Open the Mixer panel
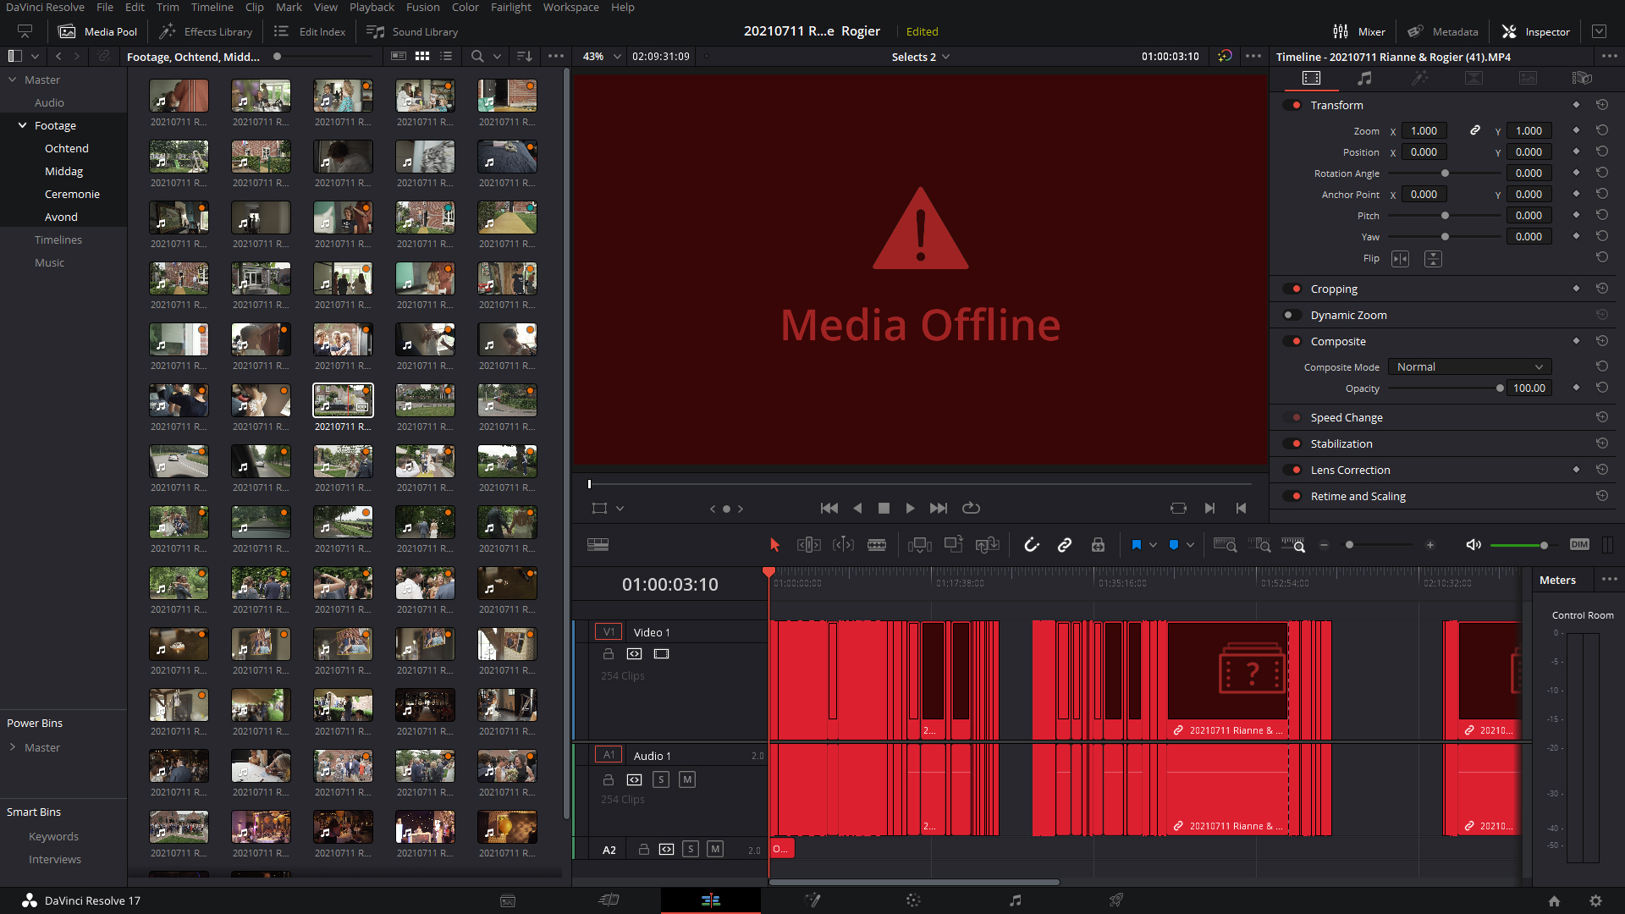Viewport: 1625px width, 914px height. pos(1359,32)
